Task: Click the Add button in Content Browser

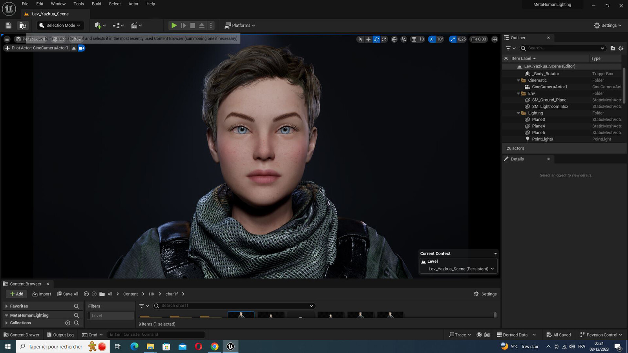Action: 17,294
